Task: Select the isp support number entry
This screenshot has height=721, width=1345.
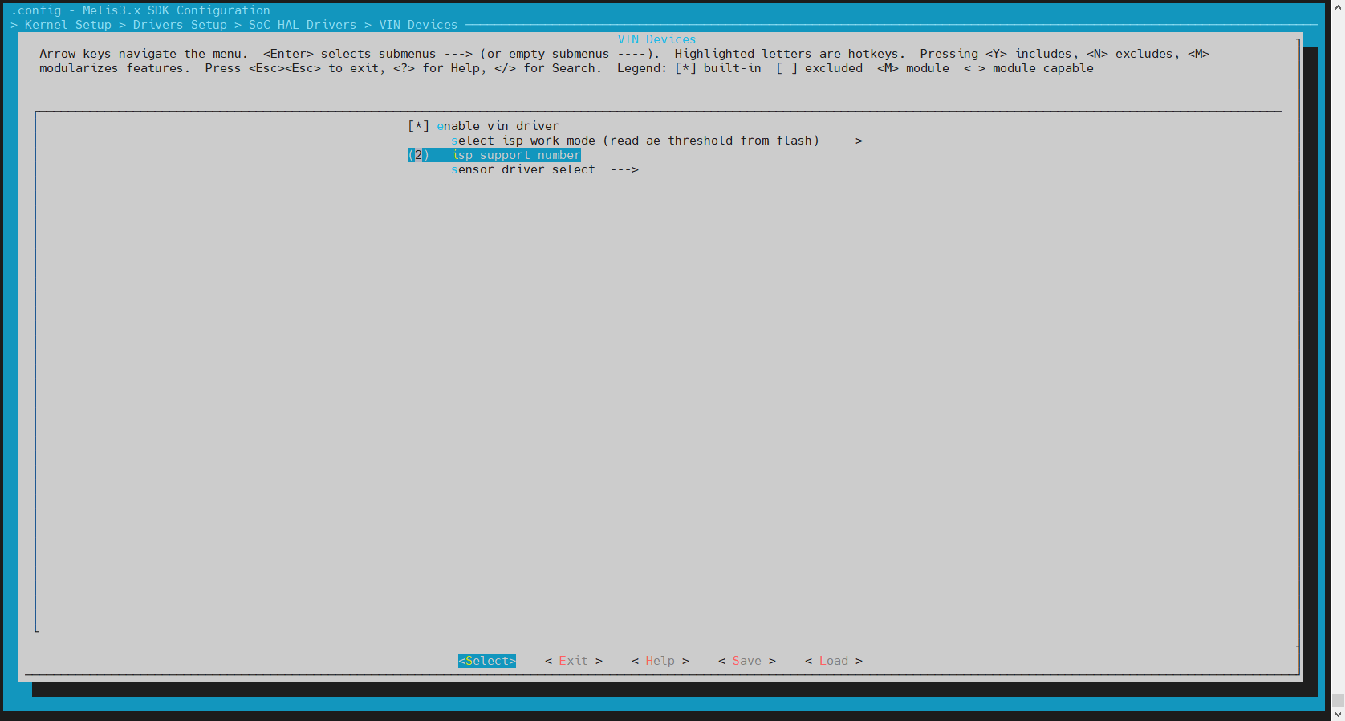Action: coord(494,155)
